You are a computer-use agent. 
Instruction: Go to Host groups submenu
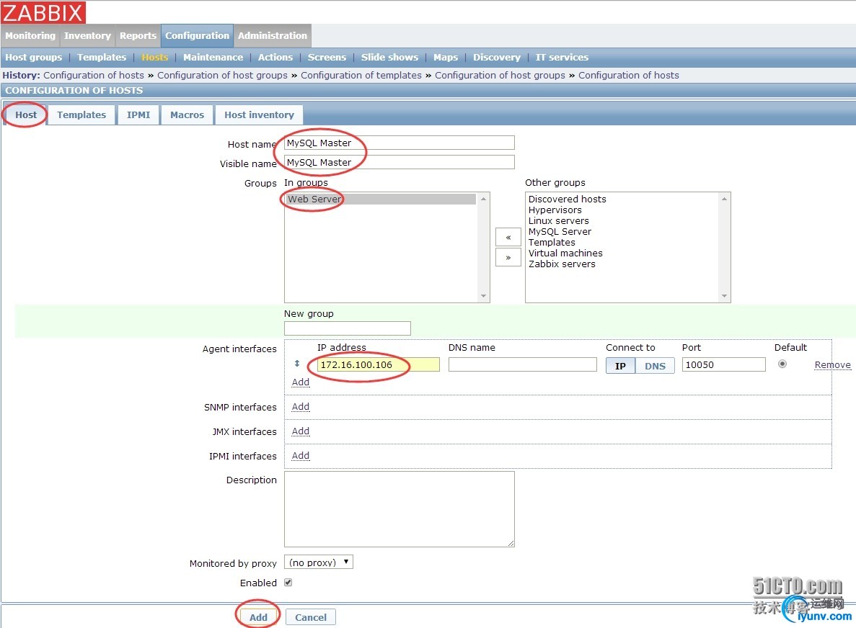[x=34, y=57]
